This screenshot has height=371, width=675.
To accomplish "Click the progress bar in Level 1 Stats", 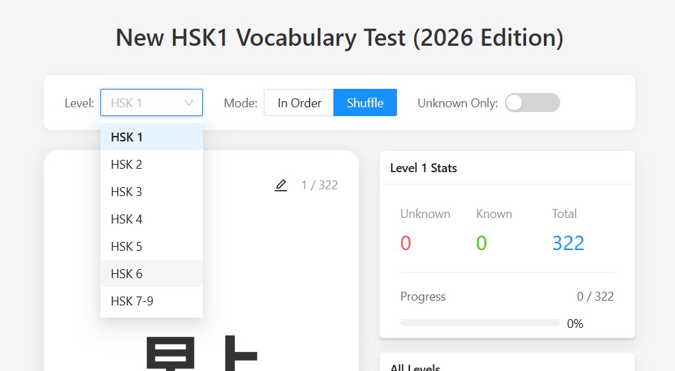I will coord(480,322).
